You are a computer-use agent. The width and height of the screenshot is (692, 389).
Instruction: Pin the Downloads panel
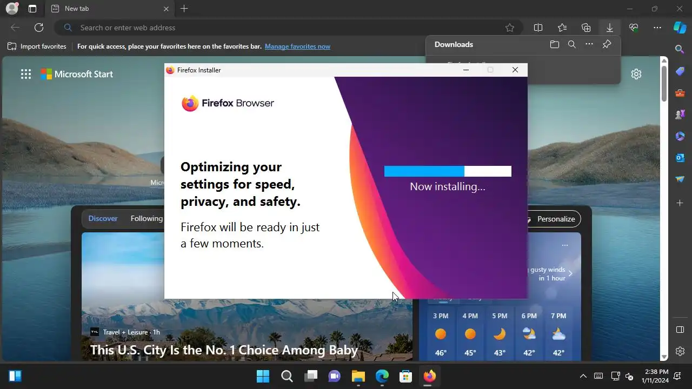pos(607,44)
